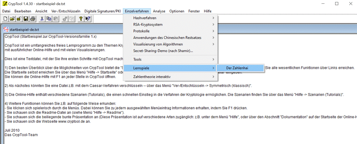Expand Visualisierung von Algorithmen submenu
The width and height of the screenshot is (357, 144).
point(170,44)
